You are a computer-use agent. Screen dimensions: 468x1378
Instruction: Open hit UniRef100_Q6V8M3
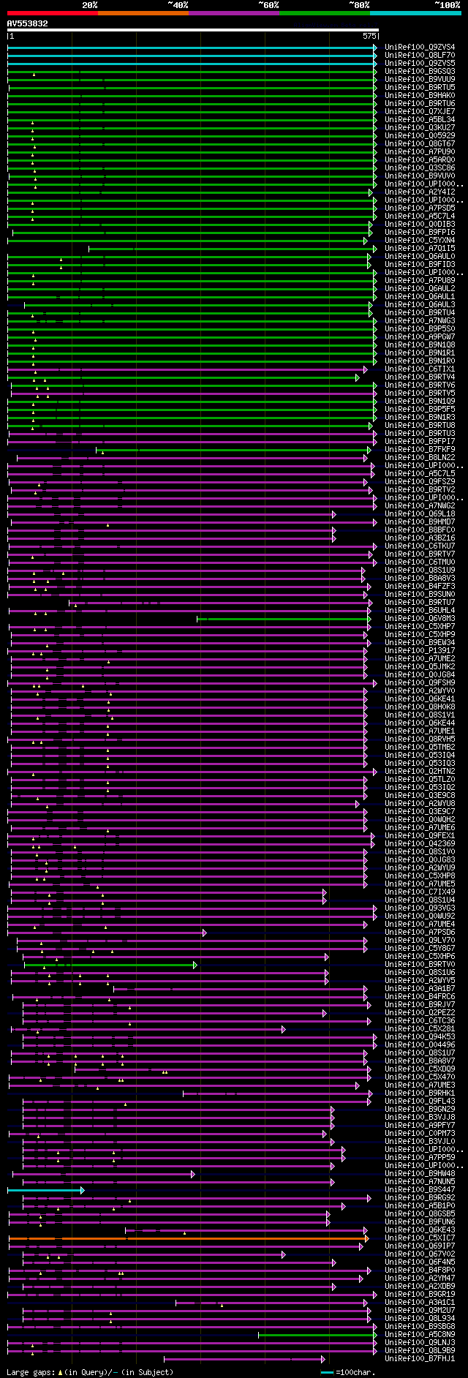point(420,618)
